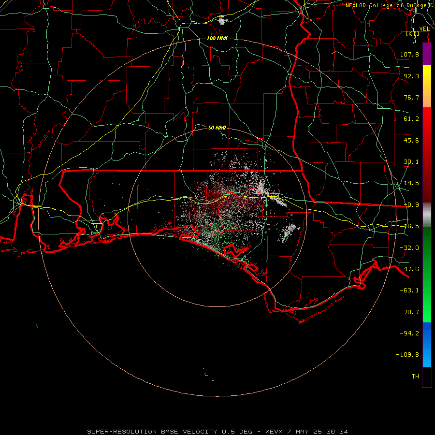This screenshot has height=435, width=435.
Task: Select the -47.6 value on velocity scale
Action: pyautogui.click(x=409, y=269)
